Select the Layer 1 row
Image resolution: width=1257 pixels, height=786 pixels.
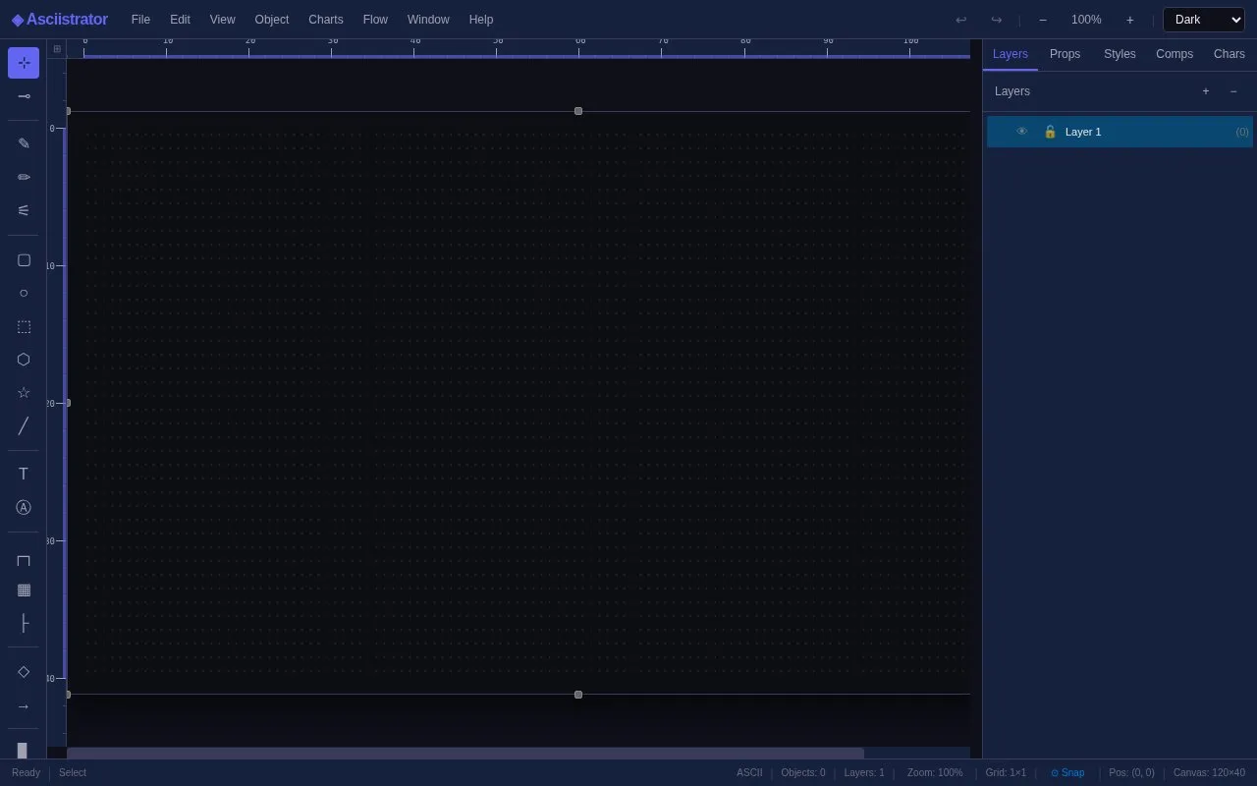(x=1120, y=132)
